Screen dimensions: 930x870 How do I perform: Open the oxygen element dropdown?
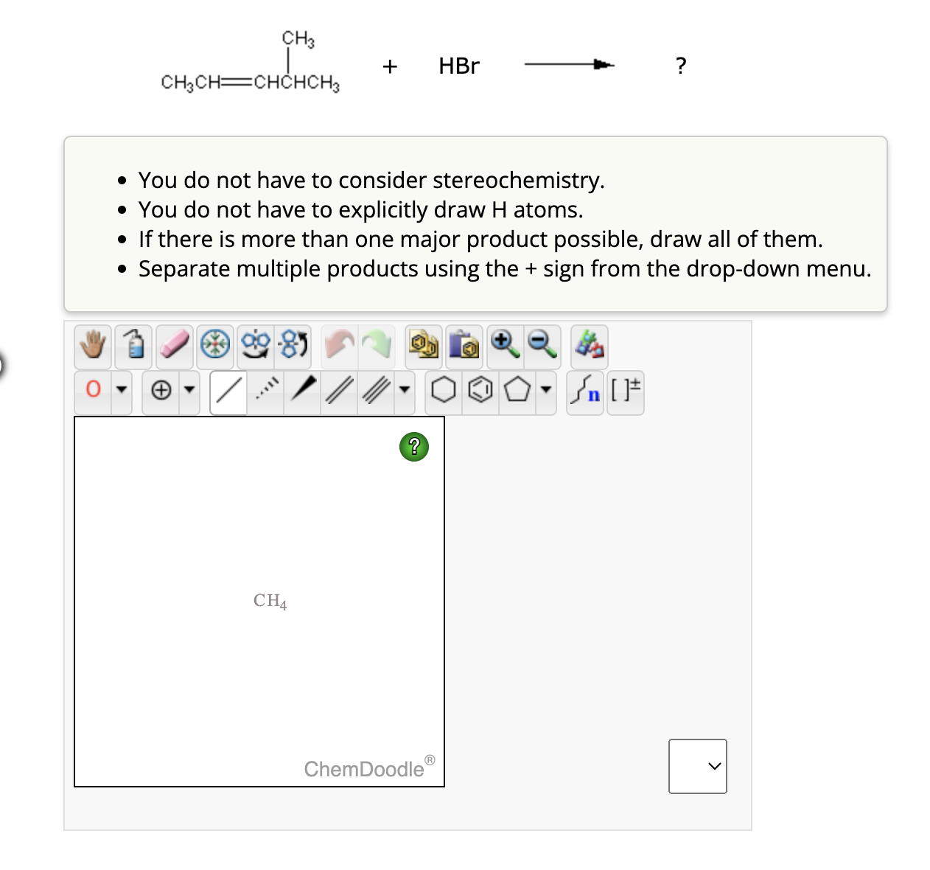tap(122, 391)
